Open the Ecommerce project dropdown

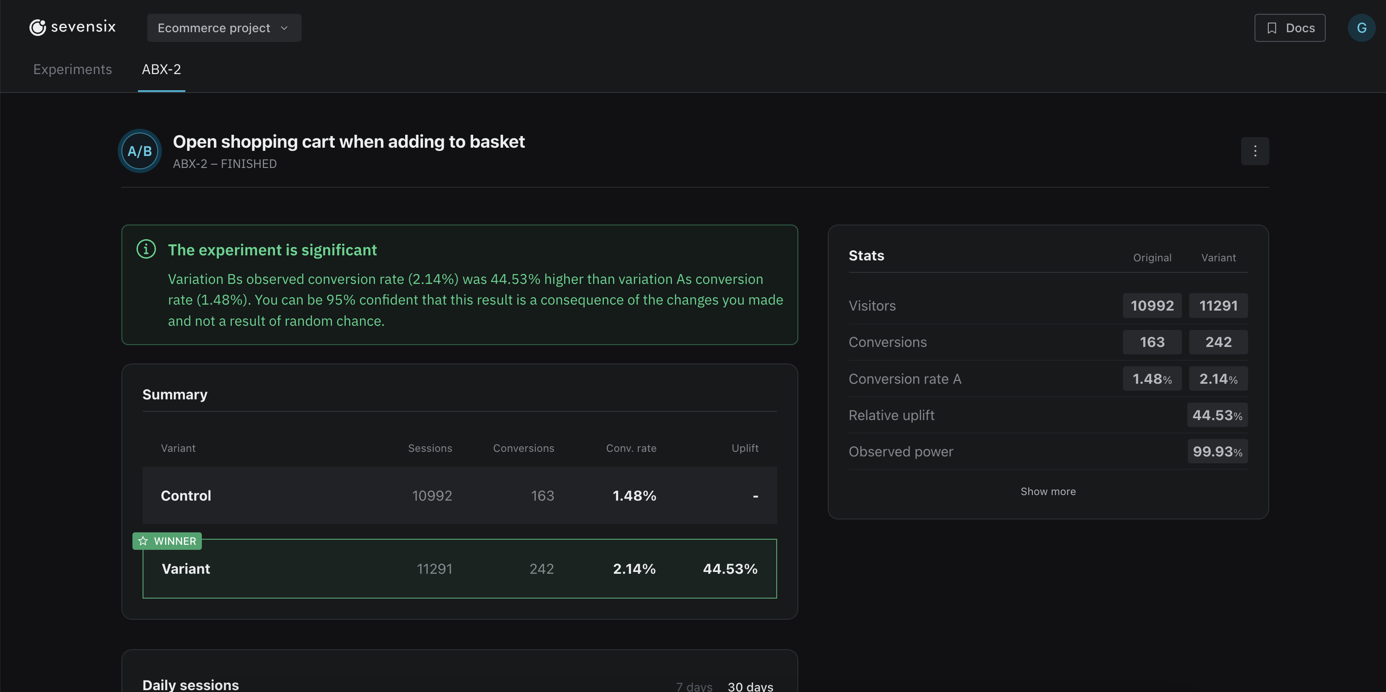coord(224,28)
